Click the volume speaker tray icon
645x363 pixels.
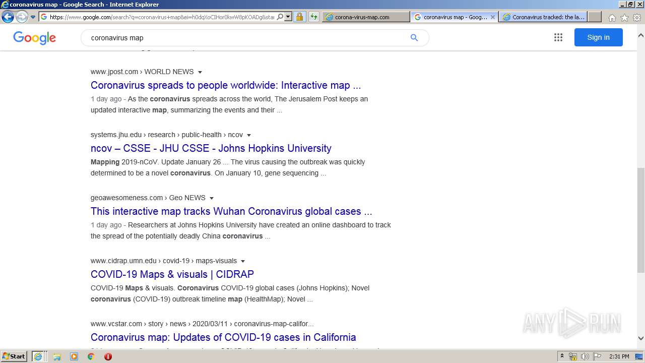585,356
